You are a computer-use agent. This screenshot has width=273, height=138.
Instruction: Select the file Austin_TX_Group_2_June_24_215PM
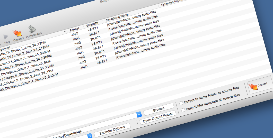pos(24,53)
